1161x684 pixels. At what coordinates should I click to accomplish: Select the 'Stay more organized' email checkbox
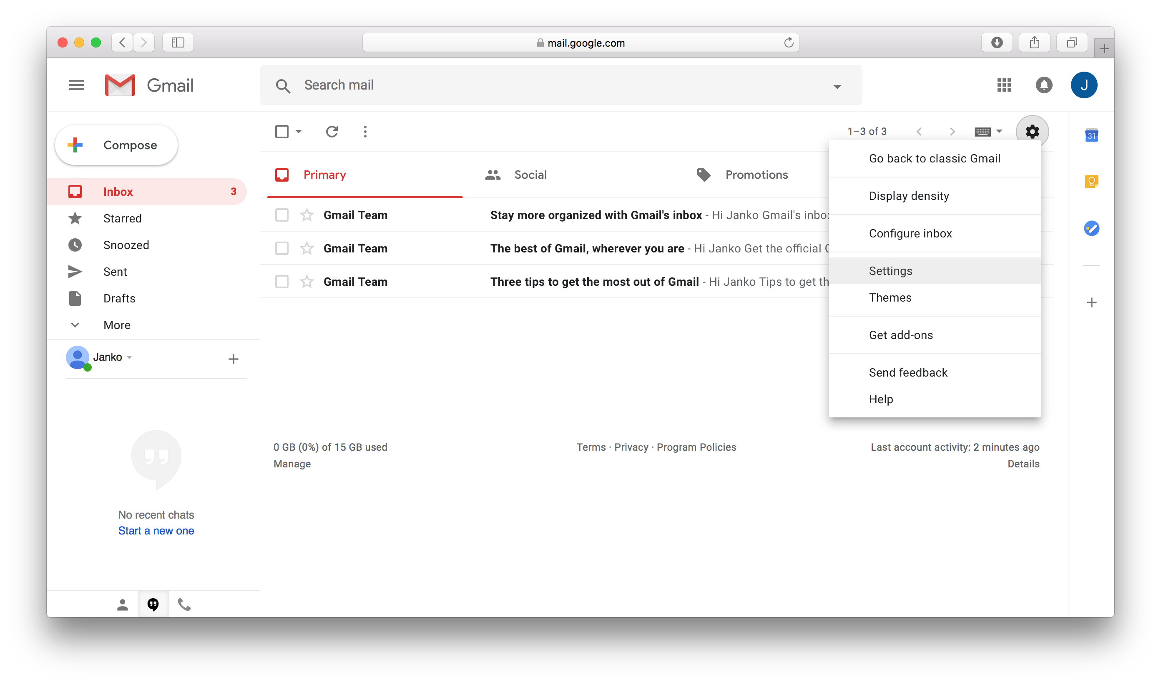click(282, 215)
